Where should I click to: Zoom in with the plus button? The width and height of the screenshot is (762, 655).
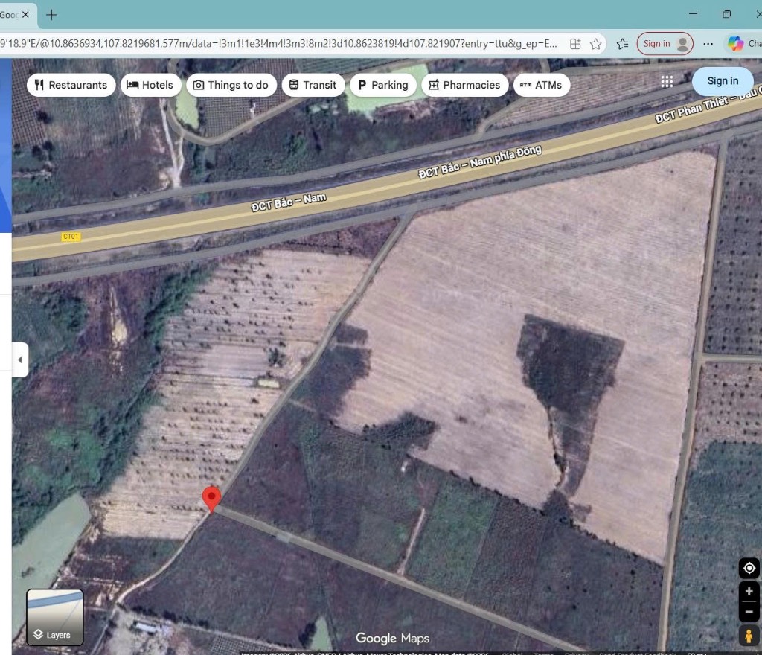[x=749, y=591]
